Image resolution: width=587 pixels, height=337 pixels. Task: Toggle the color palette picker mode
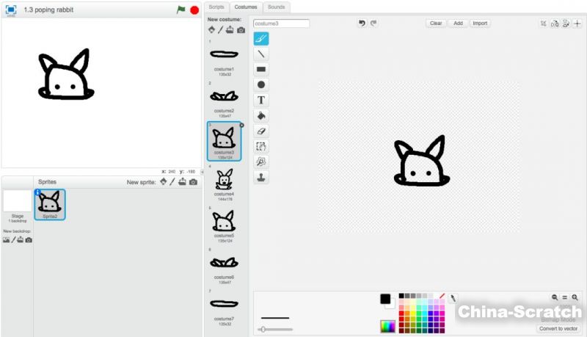click(387, 325)
